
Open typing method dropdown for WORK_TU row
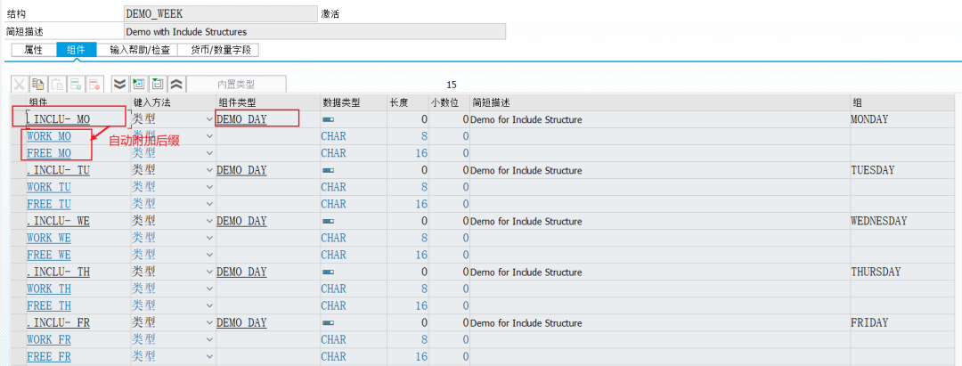(x=210, y=187)
